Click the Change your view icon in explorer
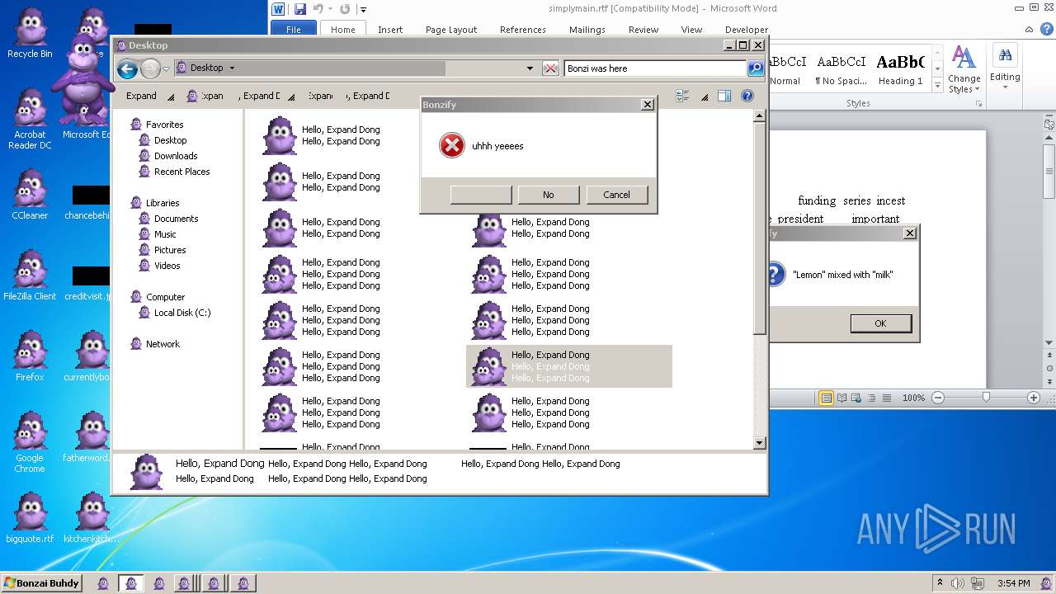Viewport: 1056px width, 594px height. tap(682, 96)
